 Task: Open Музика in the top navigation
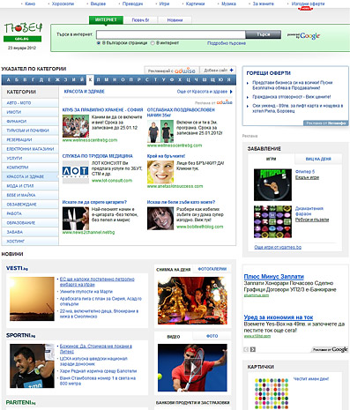click(x=228, y=4)
